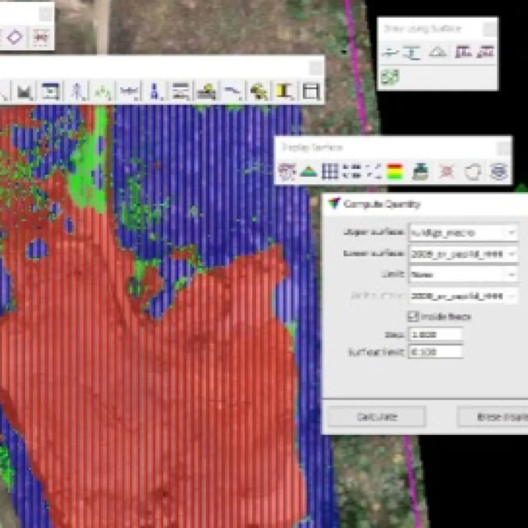
Task: Click the green triangle surface icon in Display Surface
Action: pyautogui.click(x=309, y=171)
